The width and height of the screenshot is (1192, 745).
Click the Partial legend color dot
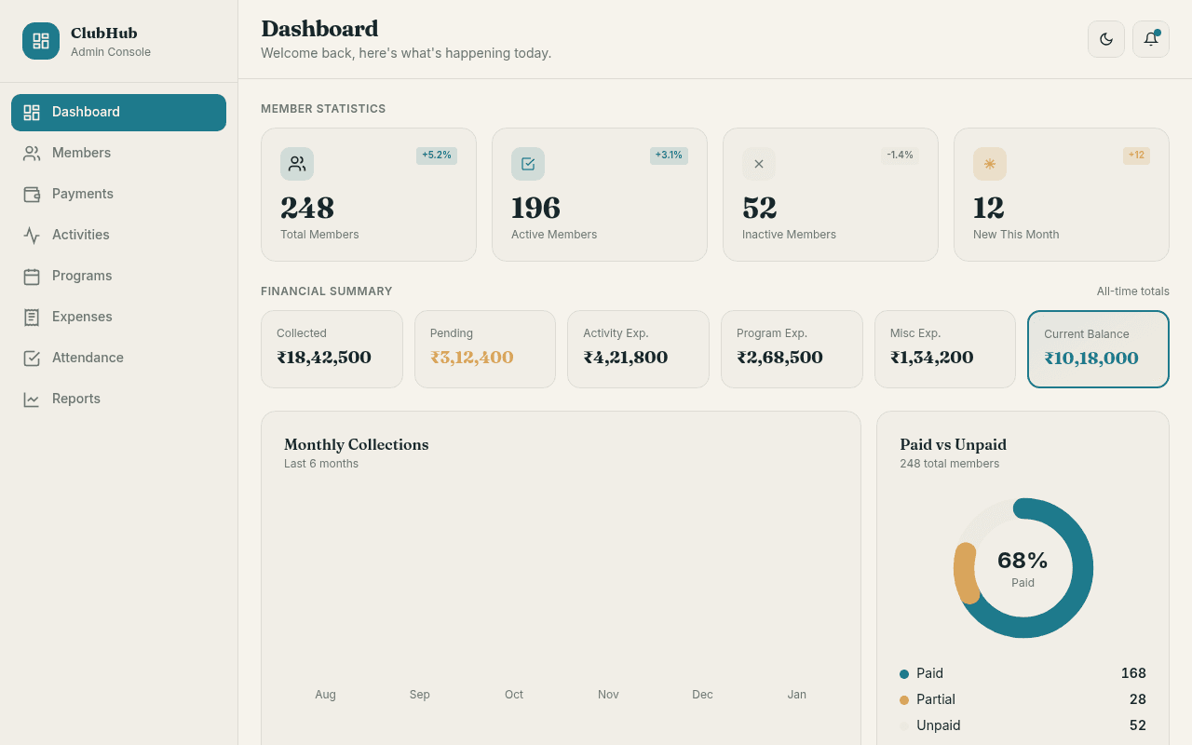(904, 700)
